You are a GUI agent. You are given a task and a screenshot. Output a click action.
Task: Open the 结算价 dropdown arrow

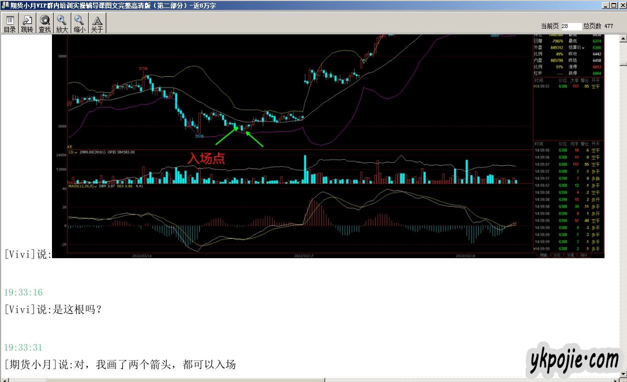(x=583, y=48)
